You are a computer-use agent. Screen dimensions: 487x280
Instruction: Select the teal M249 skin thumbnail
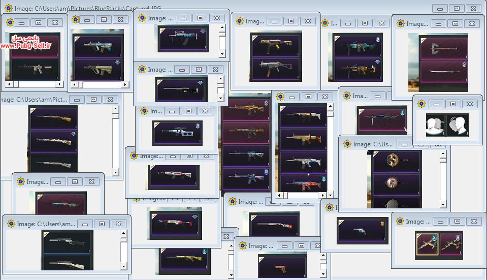357,46
